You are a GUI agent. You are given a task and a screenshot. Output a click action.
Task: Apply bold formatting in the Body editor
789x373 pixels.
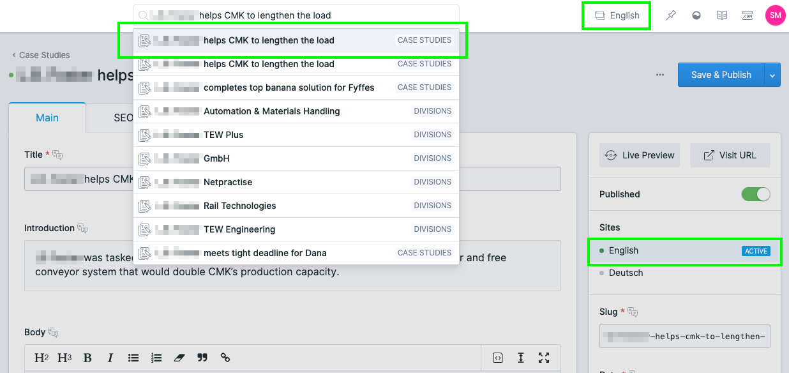(87, 358)
